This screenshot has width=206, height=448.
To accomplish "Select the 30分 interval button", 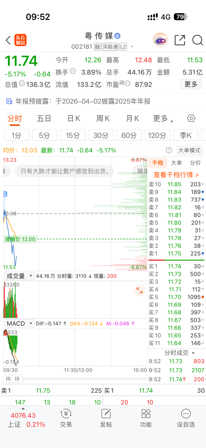I will pos(101,135).
